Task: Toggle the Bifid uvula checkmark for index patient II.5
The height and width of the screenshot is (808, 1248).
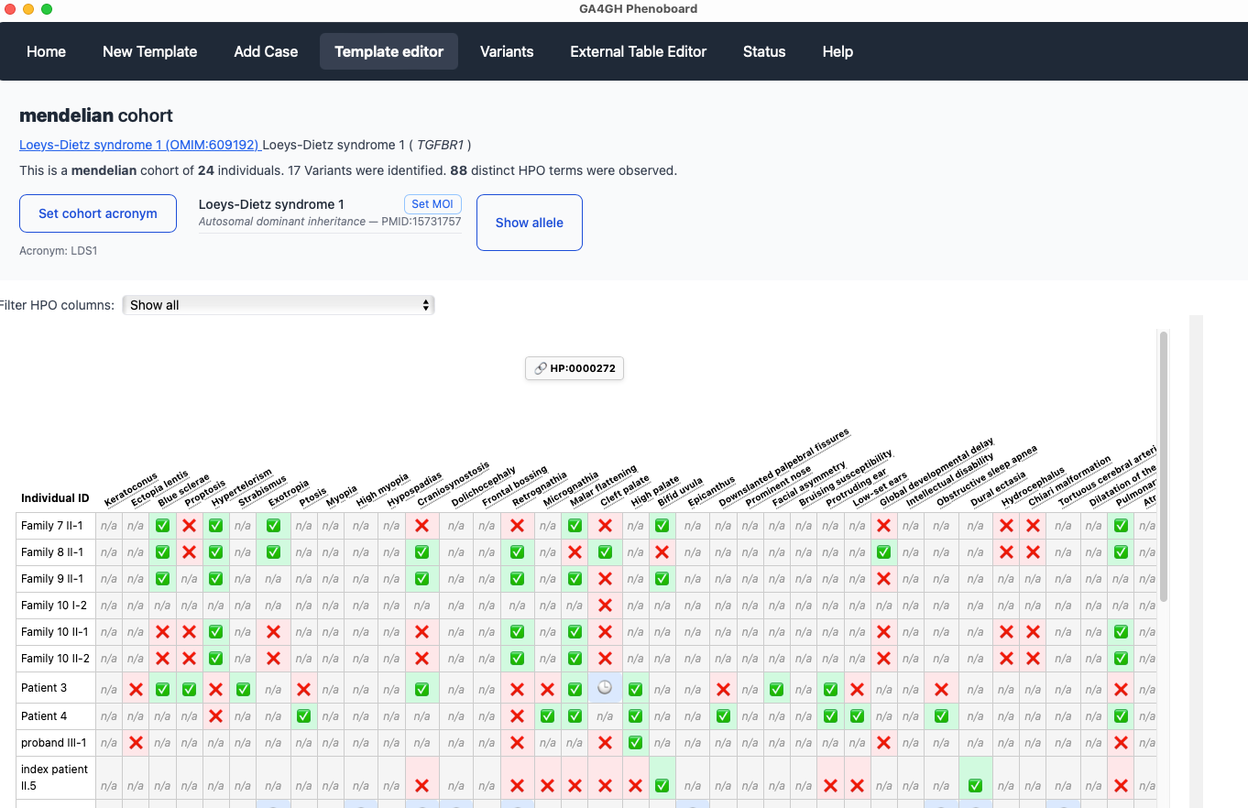Action: pyautogui.click(x=662, y=785)
